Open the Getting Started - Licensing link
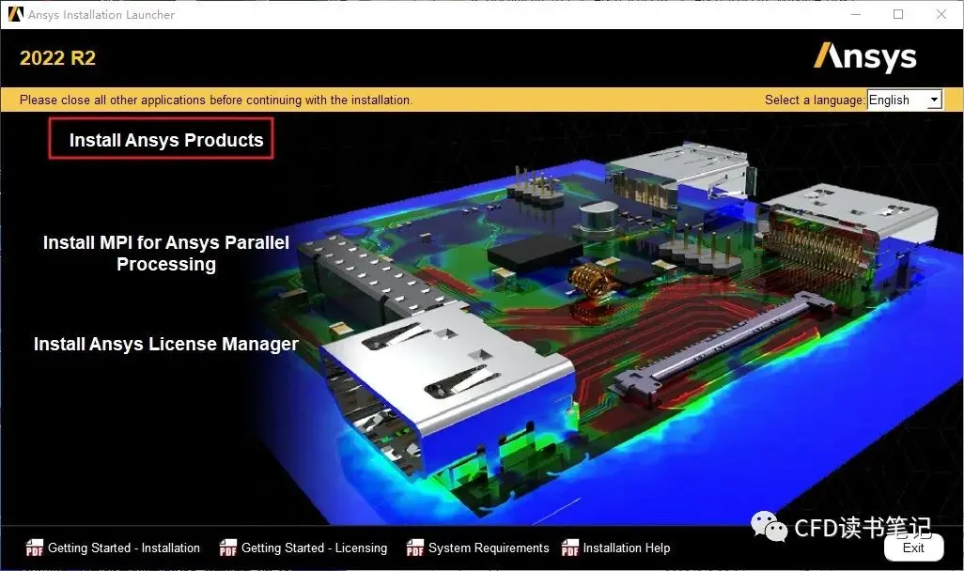The image size is (964, 571). [x=314, y=548]
